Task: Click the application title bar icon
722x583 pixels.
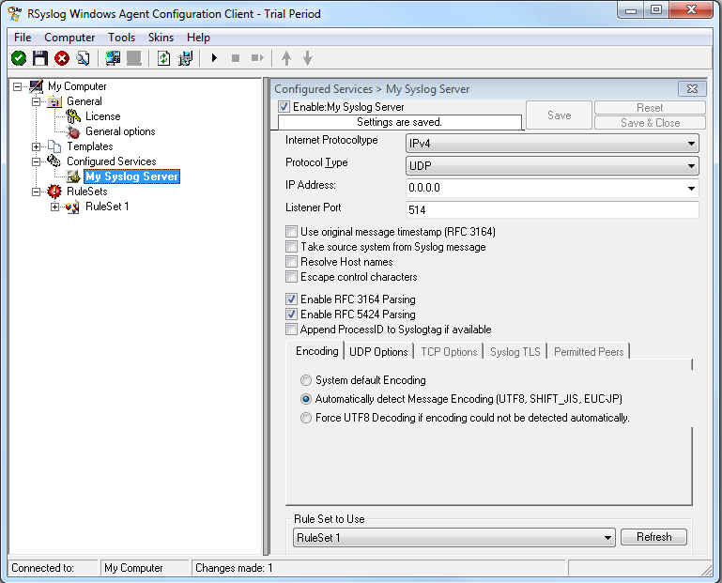Action: (14, 14)
